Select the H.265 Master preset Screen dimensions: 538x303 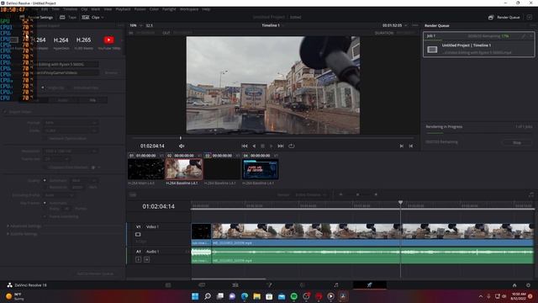pos(83,43)
